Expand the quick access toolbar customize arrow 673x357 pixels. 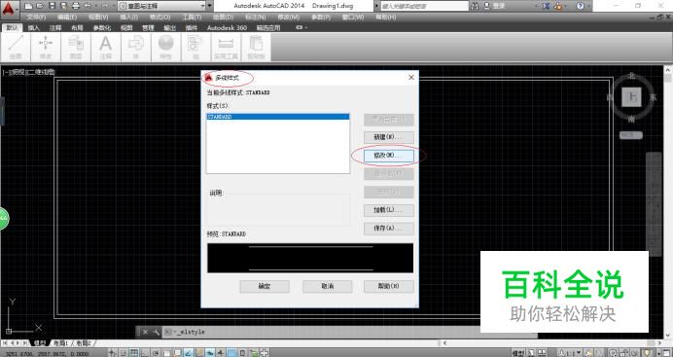point(210,6)
